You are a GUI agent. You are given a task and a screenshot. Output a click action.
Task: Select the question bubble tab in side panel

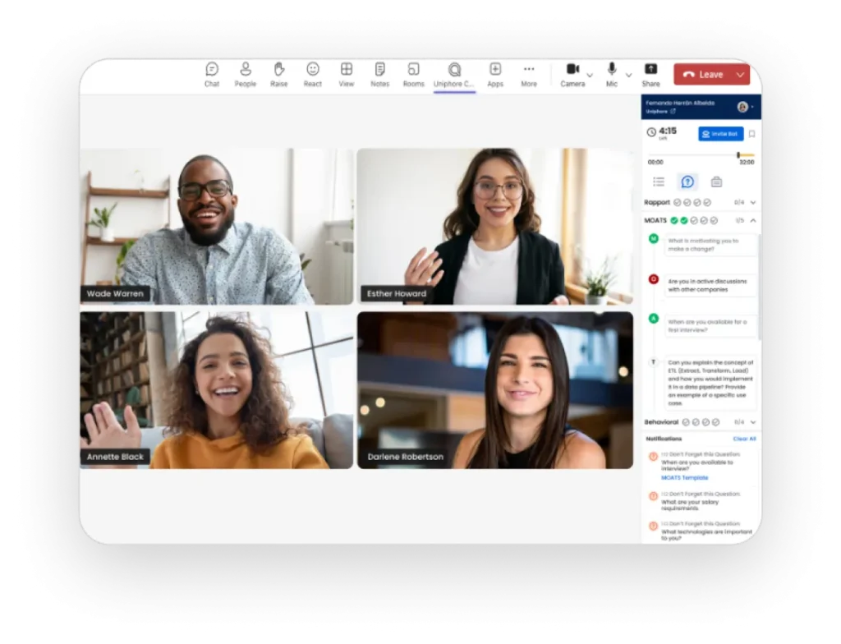click(x=687, y=182)
